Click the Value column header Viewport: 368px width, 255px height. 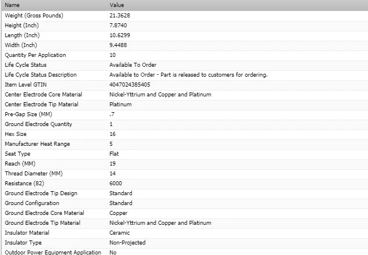(x=117, y=5)
